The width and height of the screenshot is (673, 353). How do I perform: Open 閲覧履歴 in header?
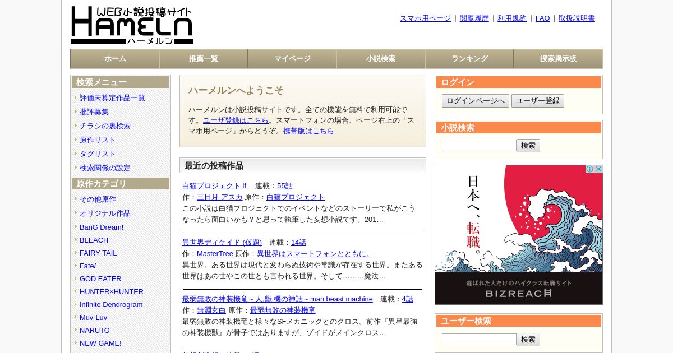point(474,18)
